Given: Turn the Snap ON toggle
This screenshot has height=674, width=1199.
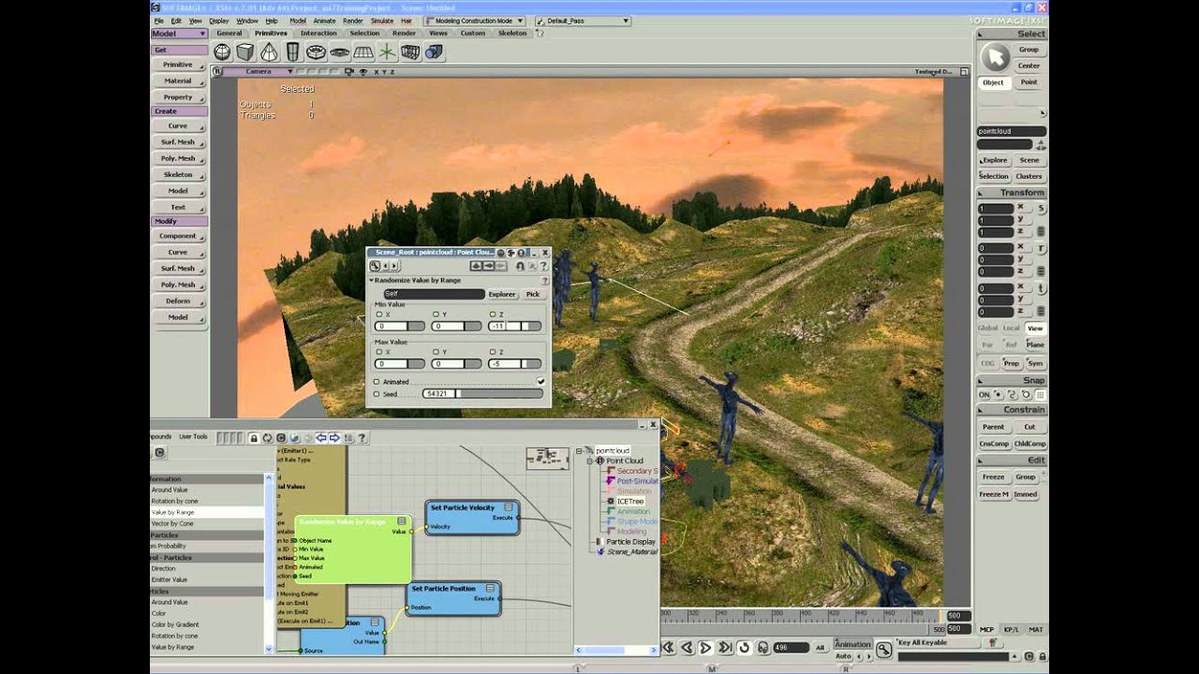Looking at the screenshot, I should 984,395.
